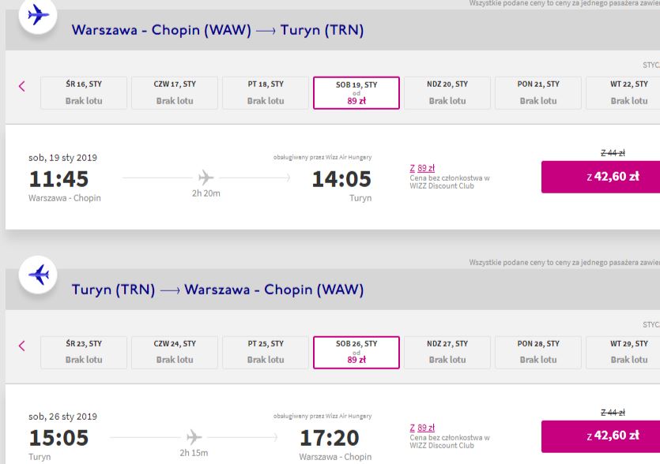Select return fare z 42,60 zł button
Image resolution: width=660 pixels, height=464 pixels.
(x=601, y=436)
